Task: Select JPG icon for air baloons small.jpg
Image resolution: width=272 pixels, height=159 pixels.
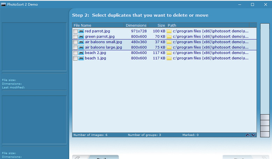Action: point(81,42)
